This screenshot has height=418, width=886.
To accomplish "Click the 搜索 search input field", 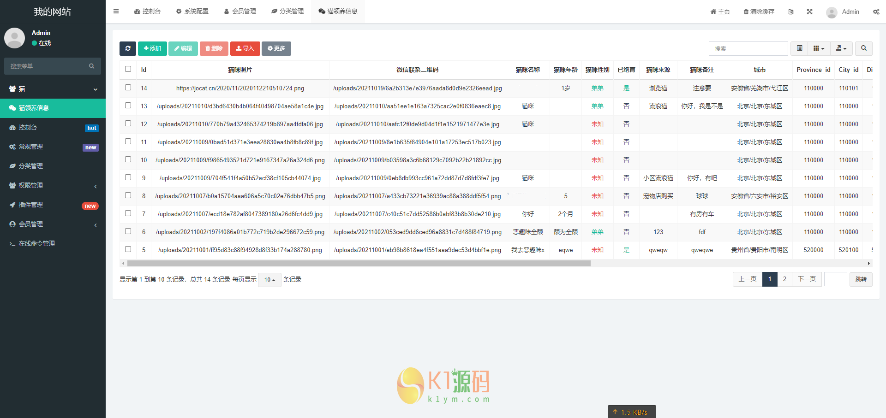I will tap(748, 48).
